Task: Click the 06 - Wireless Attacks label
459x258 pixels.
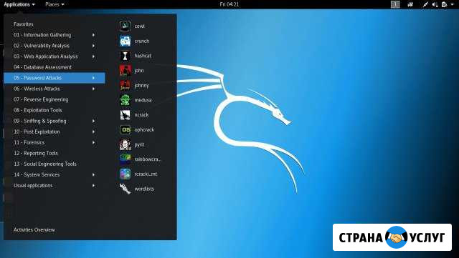Action: pos(37,89)
